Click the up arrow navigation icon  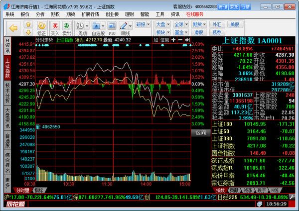(28, 24)
